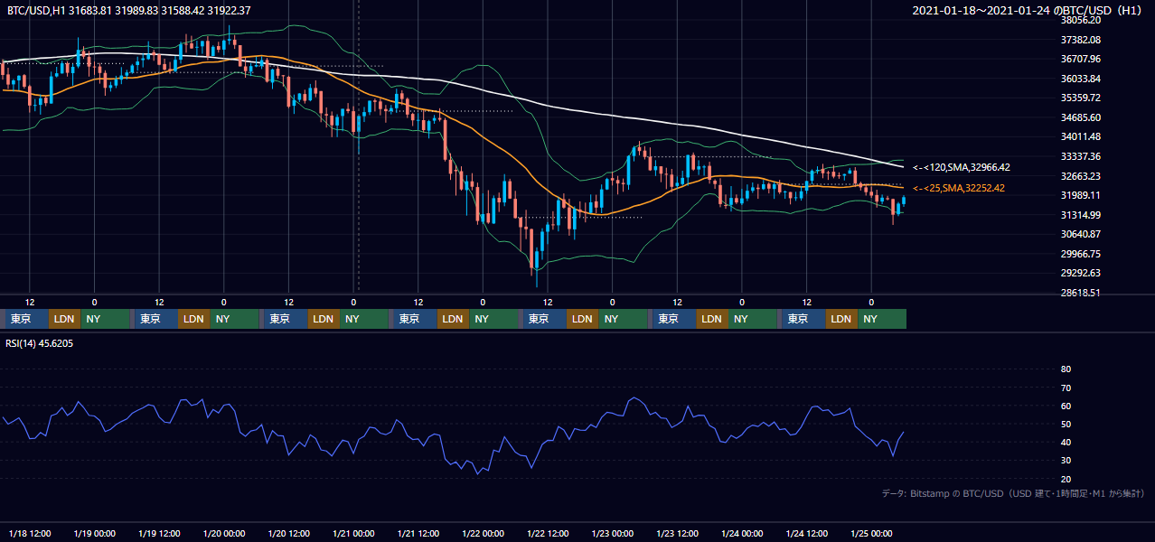Click price axis value 31314.99
This screenshot has width=1155, height=542.
[1080, 215]
